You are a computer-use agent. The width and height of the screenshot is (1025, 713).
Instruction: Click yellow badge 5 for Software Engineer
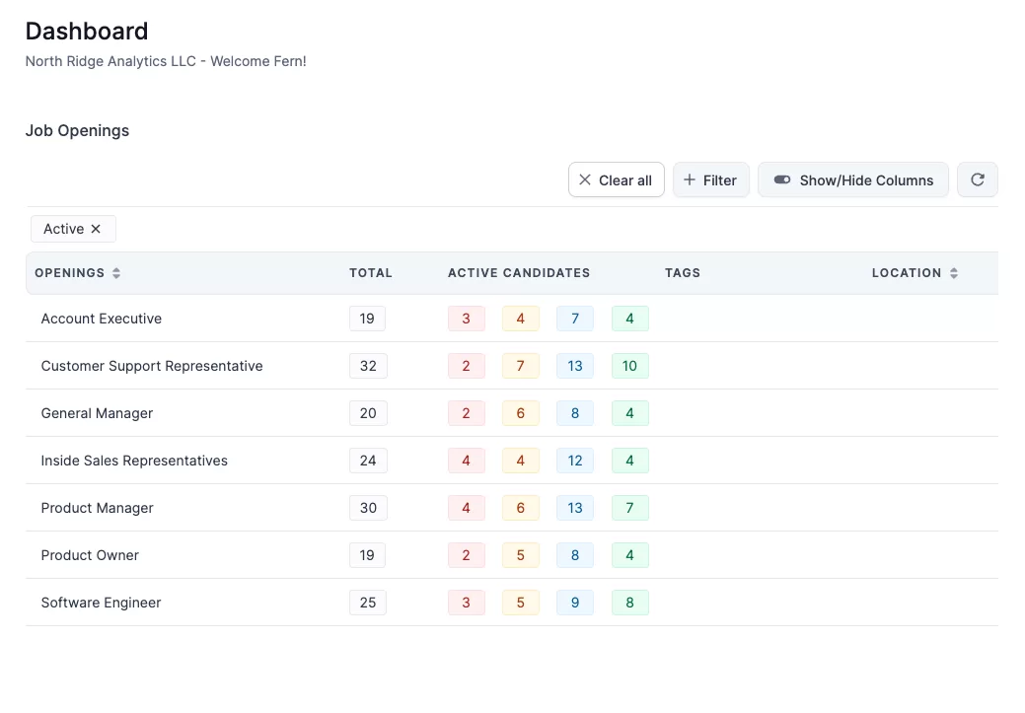coord(520,603)
